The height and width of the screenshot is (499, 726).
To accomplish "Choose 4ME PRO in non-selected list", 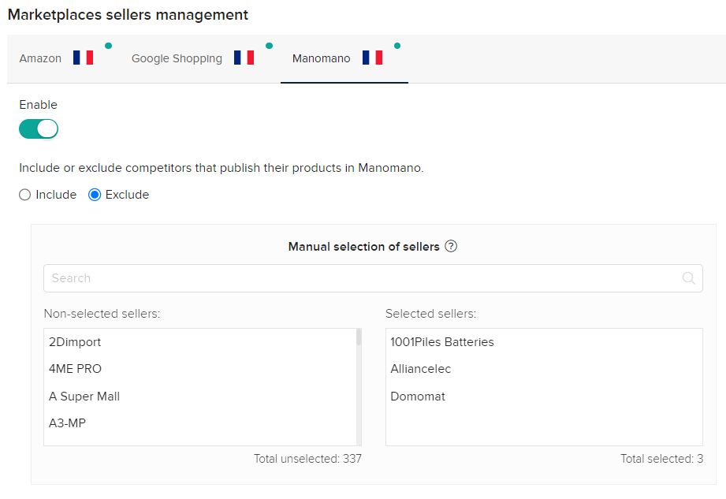I will pos(75,369).
